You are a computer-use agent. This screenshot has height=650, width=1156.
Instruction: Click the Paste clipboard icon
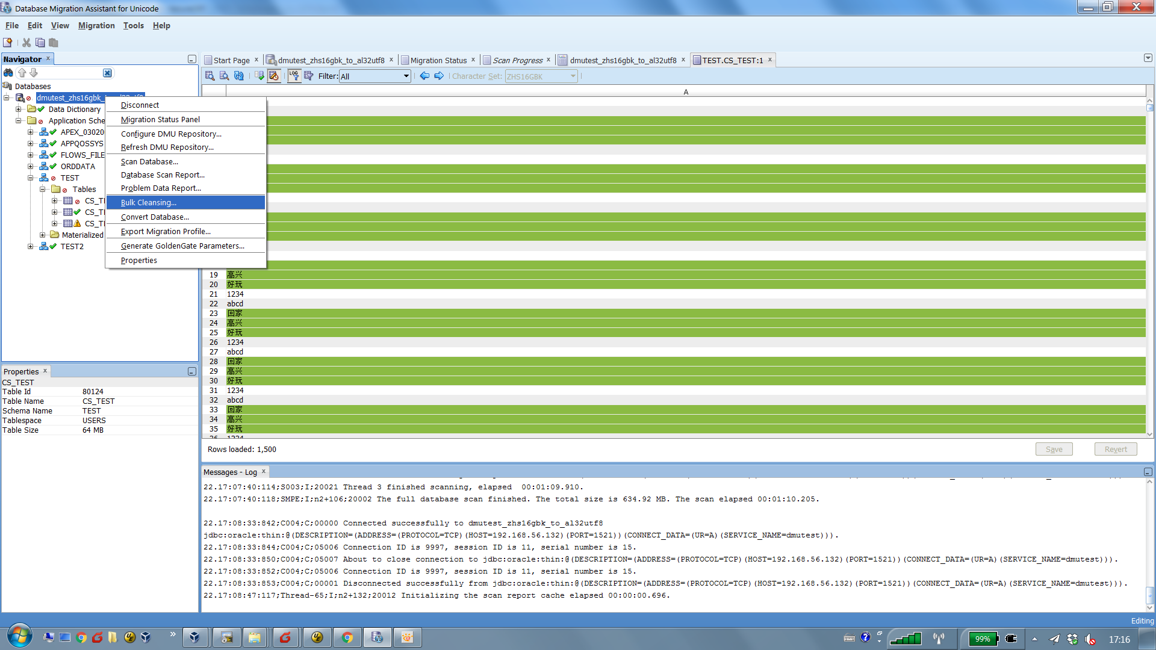pos(54,43)
